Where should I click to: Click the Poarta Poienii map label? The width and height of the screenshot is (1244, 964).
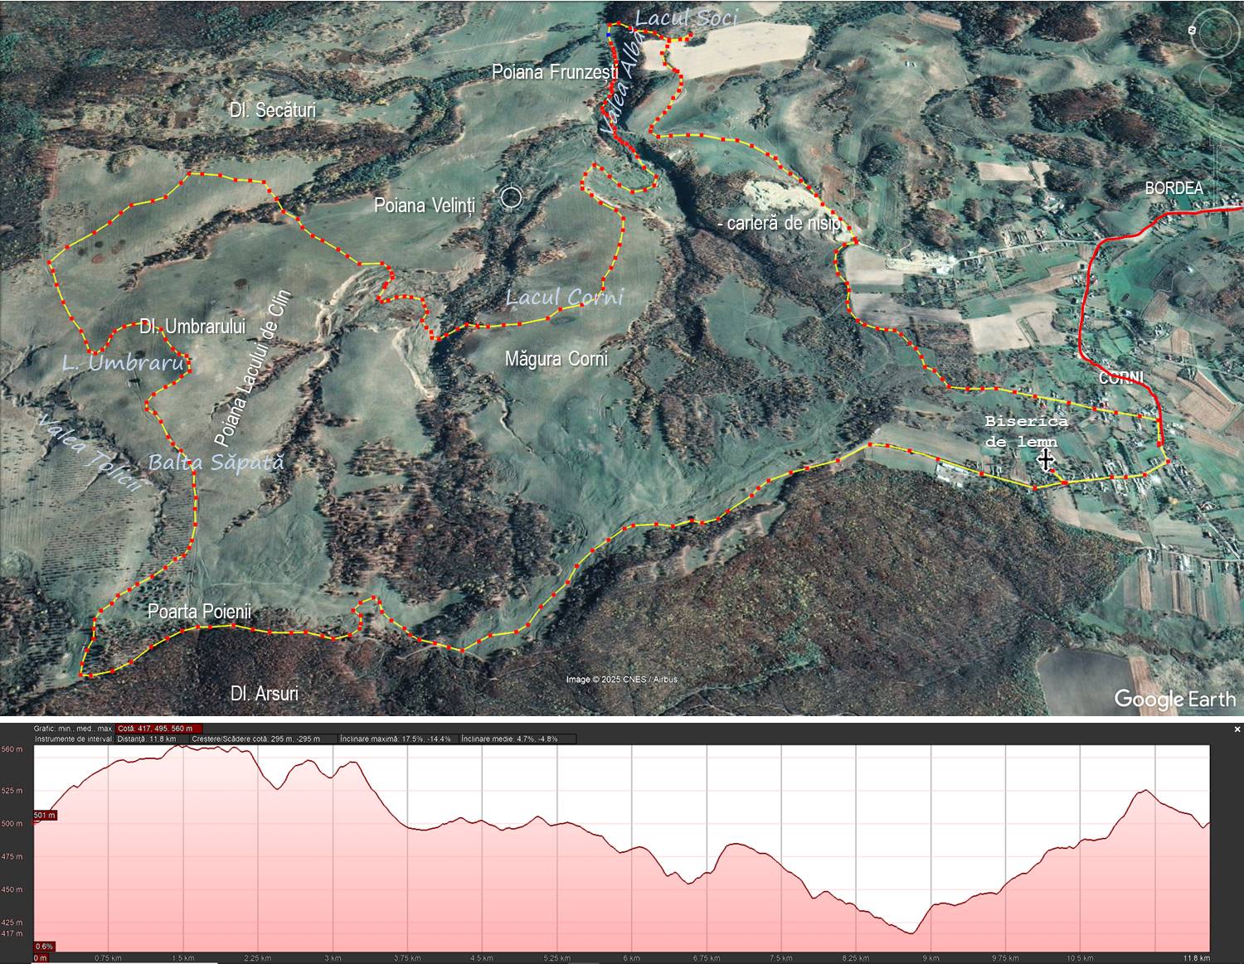point(199,612)
